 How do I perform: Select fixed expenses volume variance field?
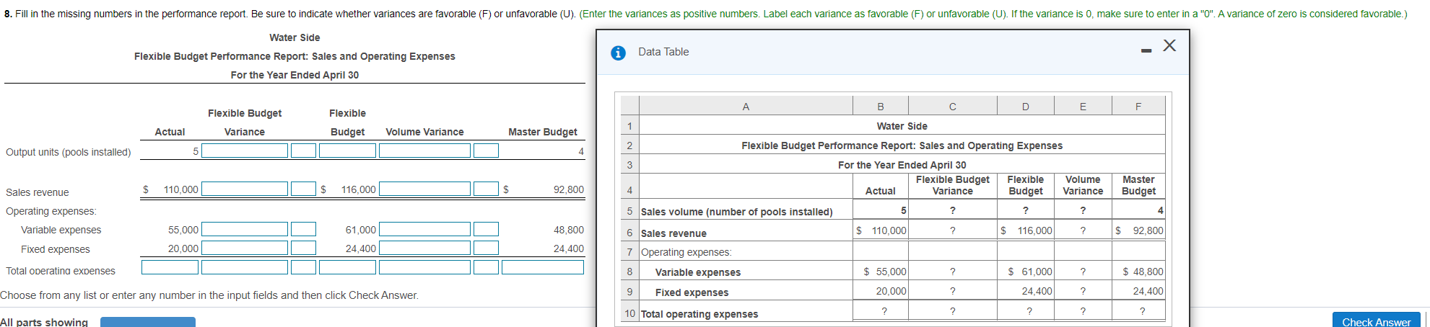(424, 248)
